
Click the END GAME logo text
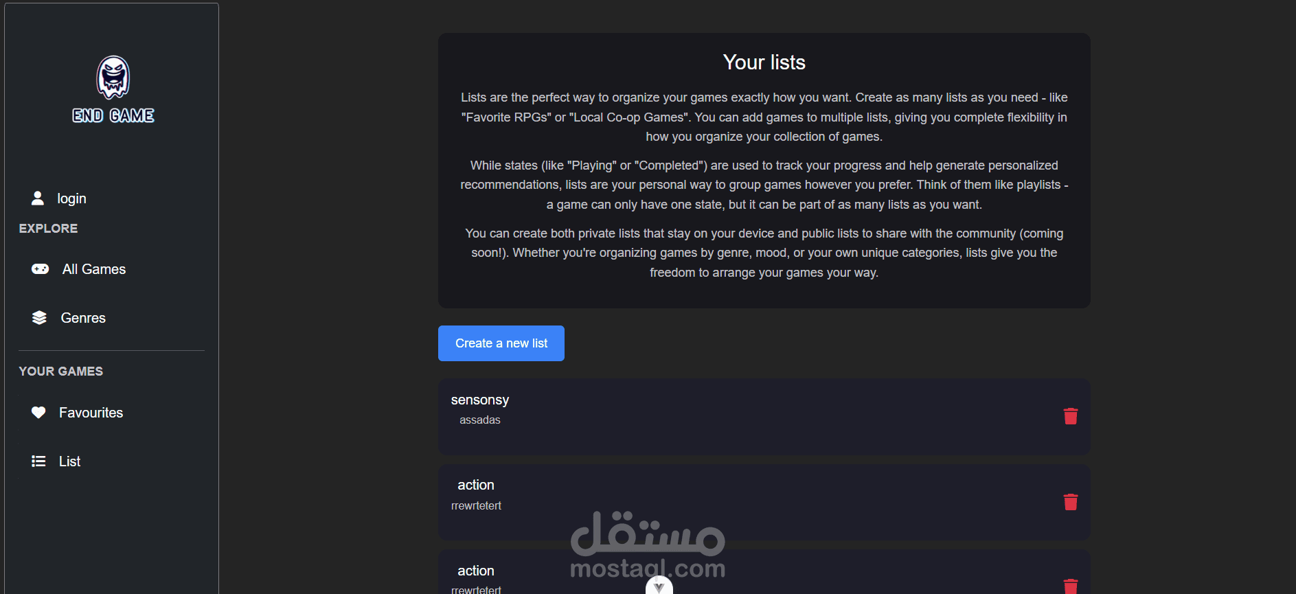(x=113, y=115)
